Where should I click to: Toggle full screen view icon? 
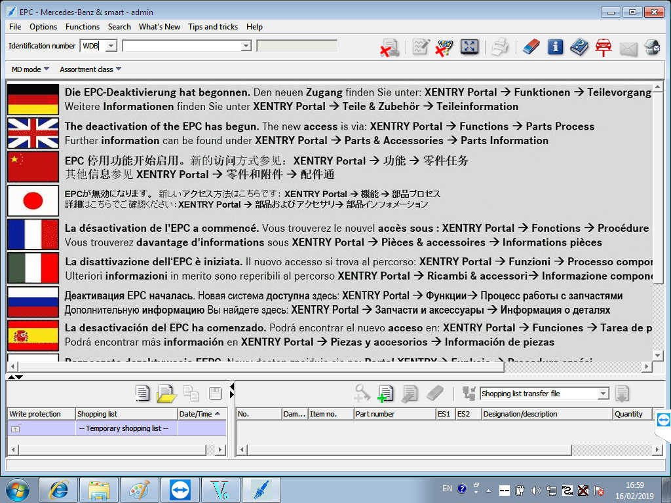469,47
